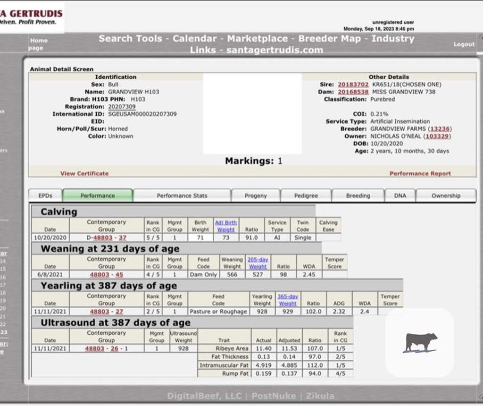This screenshot has width=483, height=406.
Task: Click the Logout link
Action: (x=464, y=44)
